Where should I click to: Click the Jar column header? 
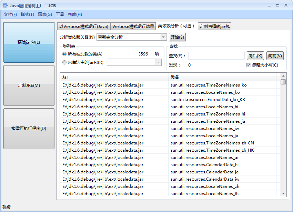[114, 77]
